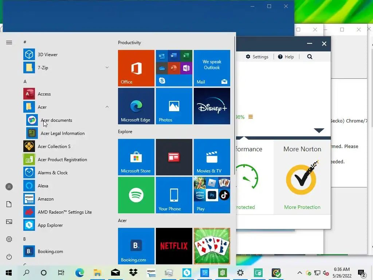Image resolution: width=373 pixels, height=280 pixels.
Task: Jump to letter A header in app list
Action: pyautogui.click(x=25, y=81)
